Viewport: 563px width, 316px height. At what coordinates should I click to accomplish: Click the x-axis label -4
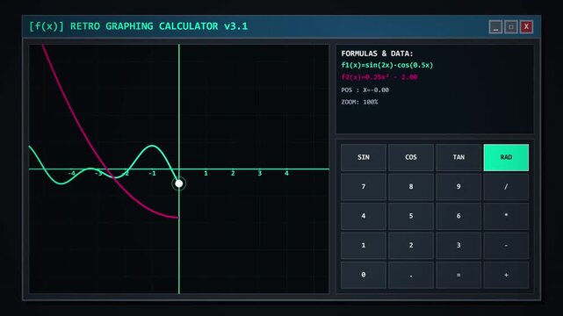tap(72, 173)
